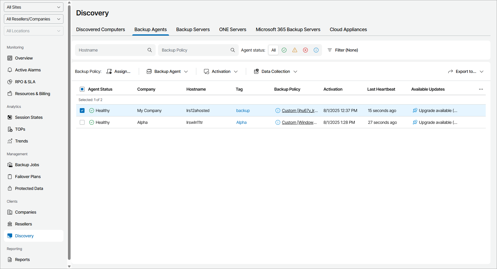Switch to the Backup Servers tab
Viewport: 497px width, 269px height.
[x=193, y=30]
